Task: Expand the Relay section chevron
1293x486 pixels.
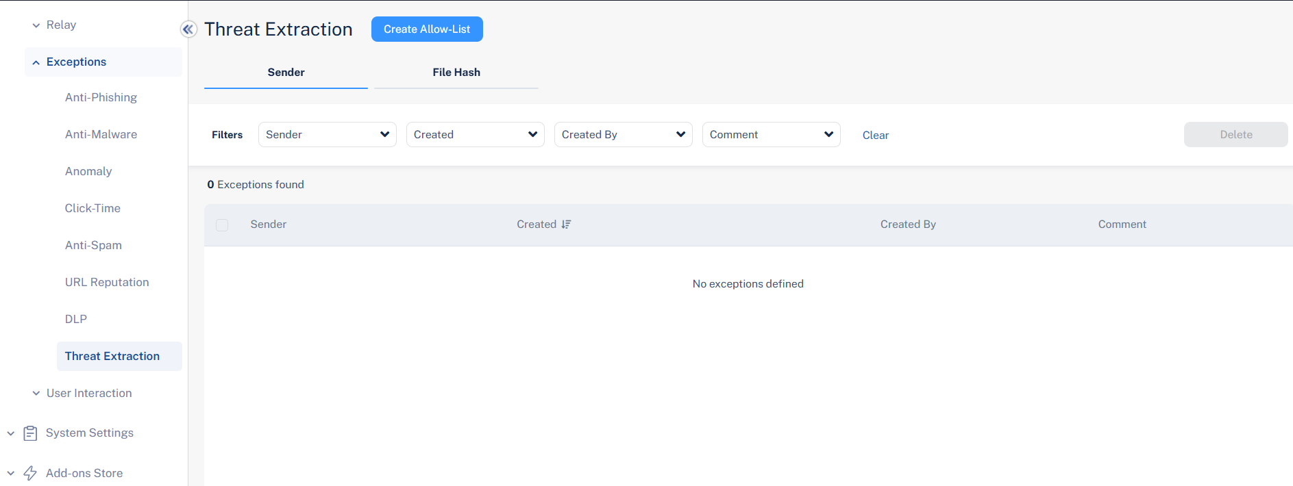Action: (36, 25)
